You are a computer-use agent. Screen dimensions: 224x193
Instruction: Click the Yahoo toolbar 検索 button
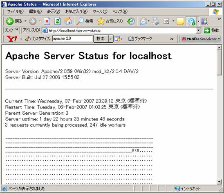(x=101, y=39)
